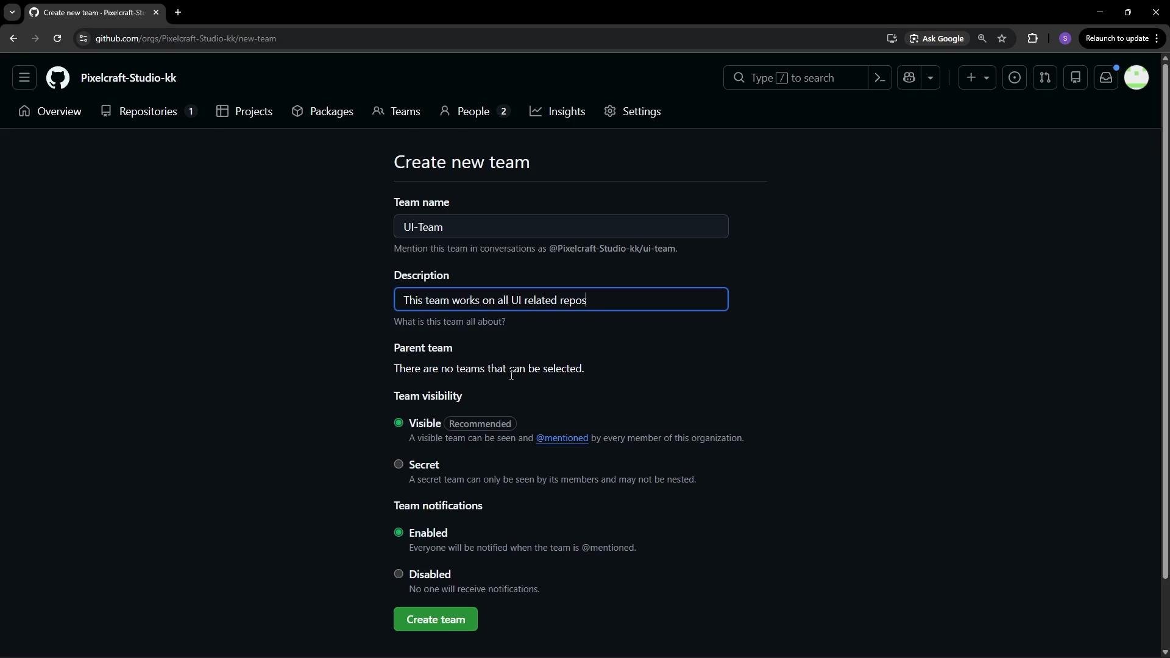The width and height of the screenshot is (1170, 658).
Task: Bookmark this page with star icon
Action: pos(1002,38)
